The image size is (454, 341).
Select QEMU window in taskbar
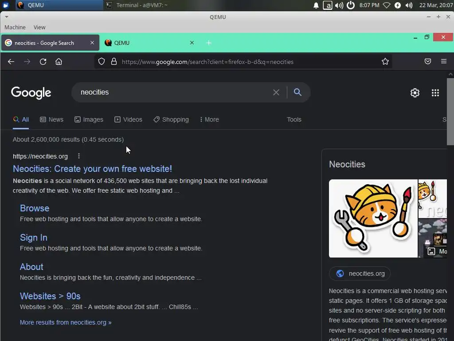coord(59,5)
